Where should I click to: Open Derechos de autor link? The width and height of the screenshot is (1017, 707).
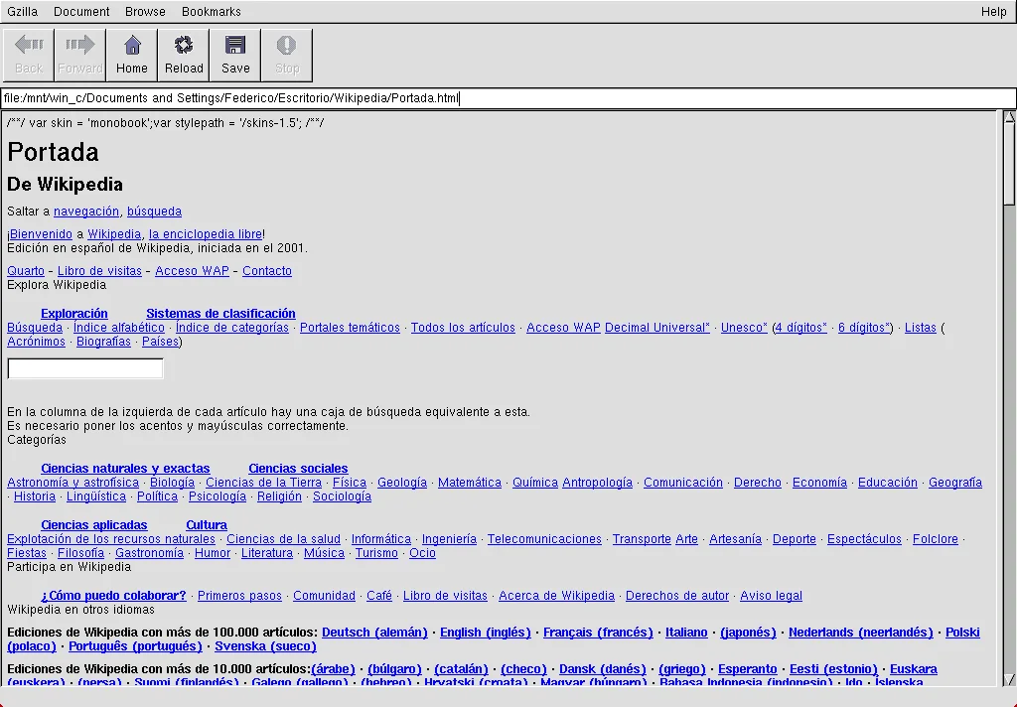677,596
